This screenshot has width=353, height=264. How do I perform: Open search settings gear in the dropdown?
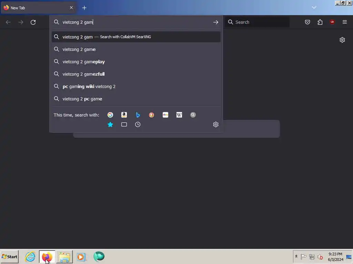pos(216,124)
